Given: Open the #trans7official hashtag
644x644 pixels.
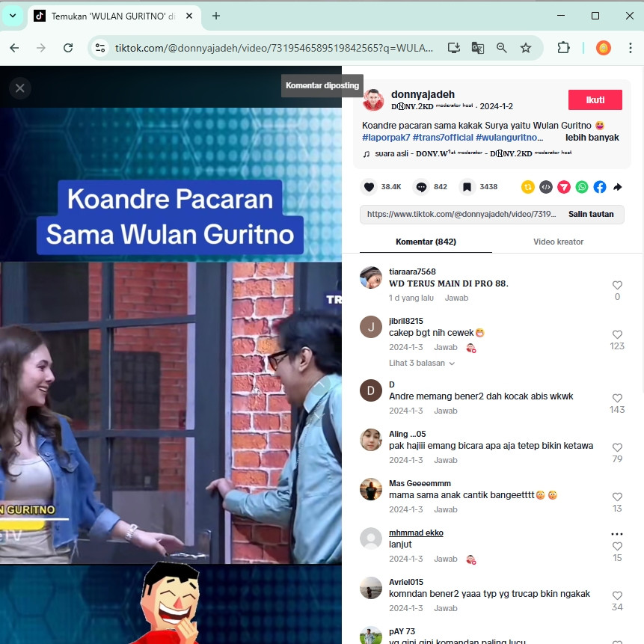Looking at the screenshot, I should pyautogui.click(x=443, y=138).
